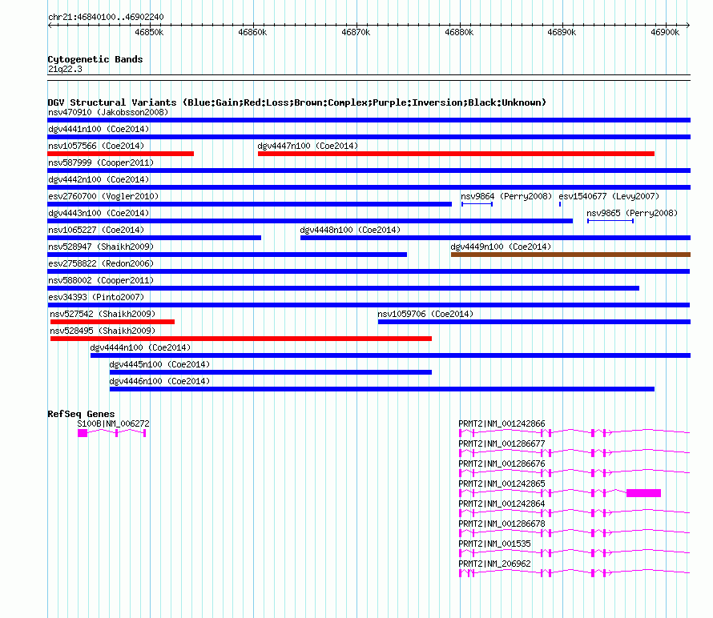Select the nsv9864 (Perry2008) variant glyph

click(x=477, y=204)
